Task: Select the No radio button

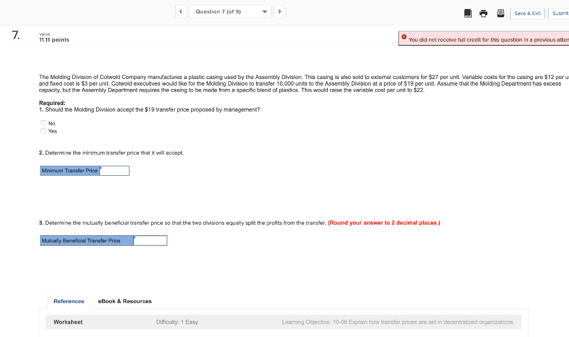Action: [x=43, y=123]
